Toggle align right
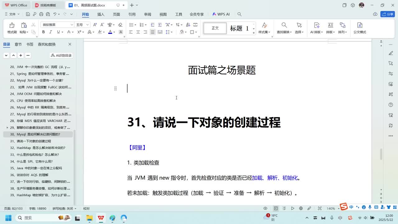 click(x=145, y=32)
